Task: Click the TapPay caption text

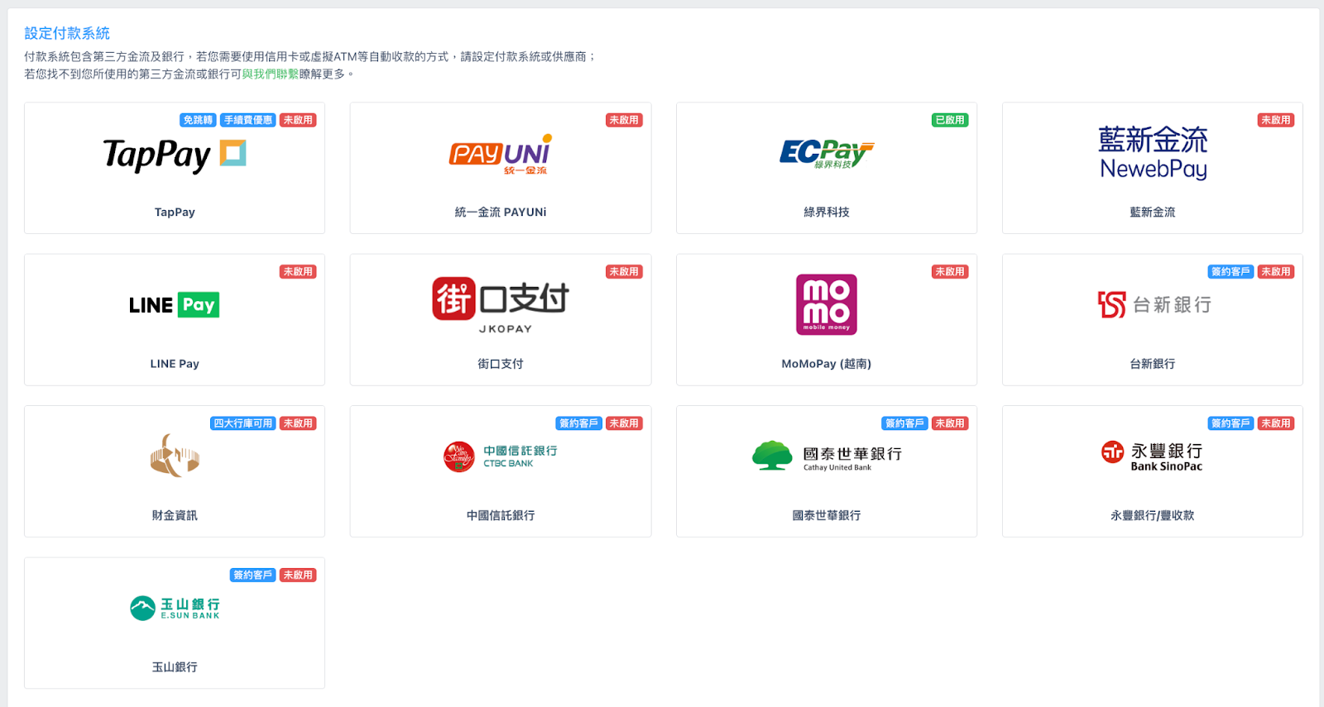Action: [x=175, y=213]
